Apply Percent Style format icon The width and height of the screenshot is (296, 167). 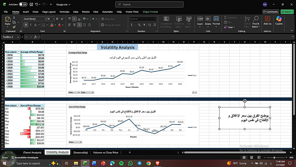coord(139,25)
